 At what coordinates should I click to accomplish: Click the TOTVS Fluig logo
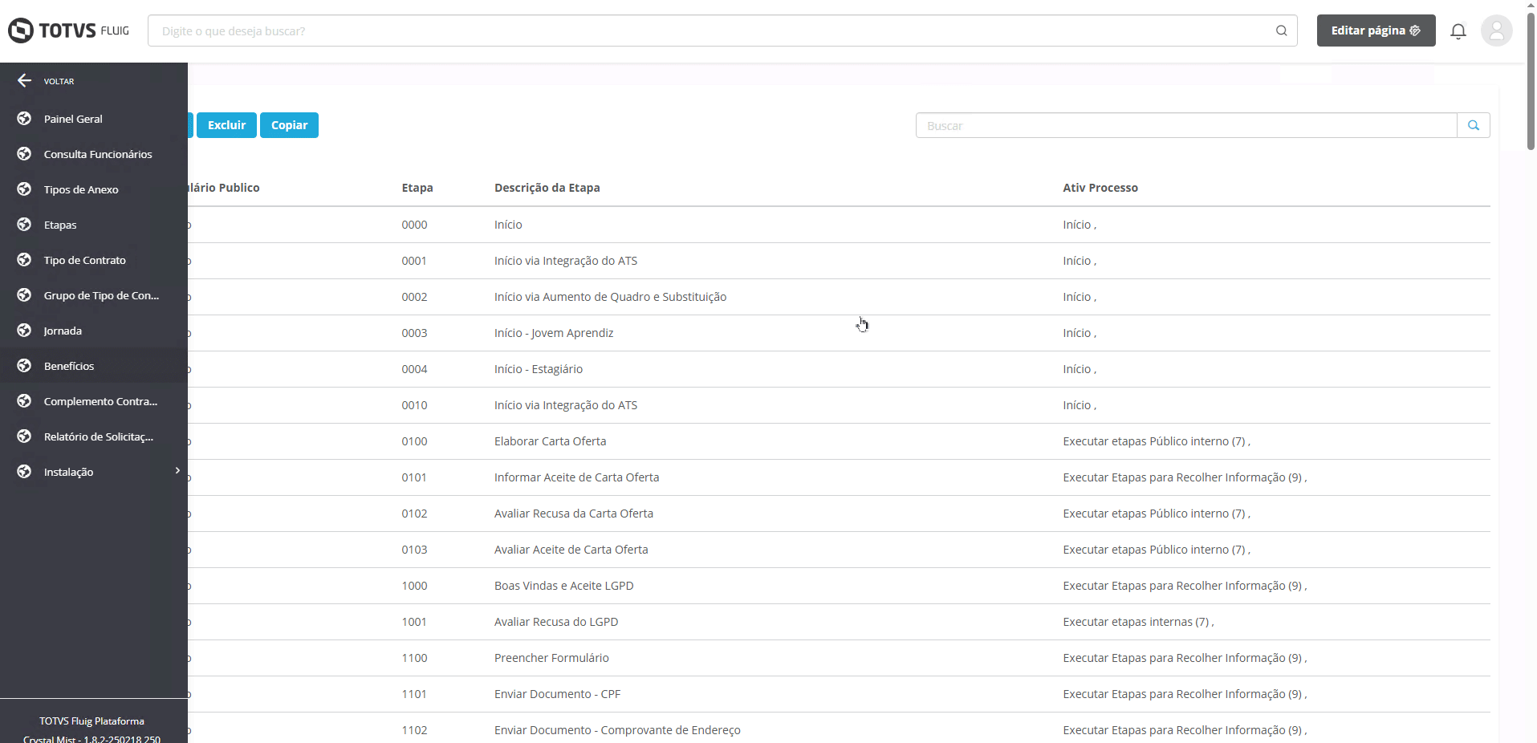tap(68, 30)
